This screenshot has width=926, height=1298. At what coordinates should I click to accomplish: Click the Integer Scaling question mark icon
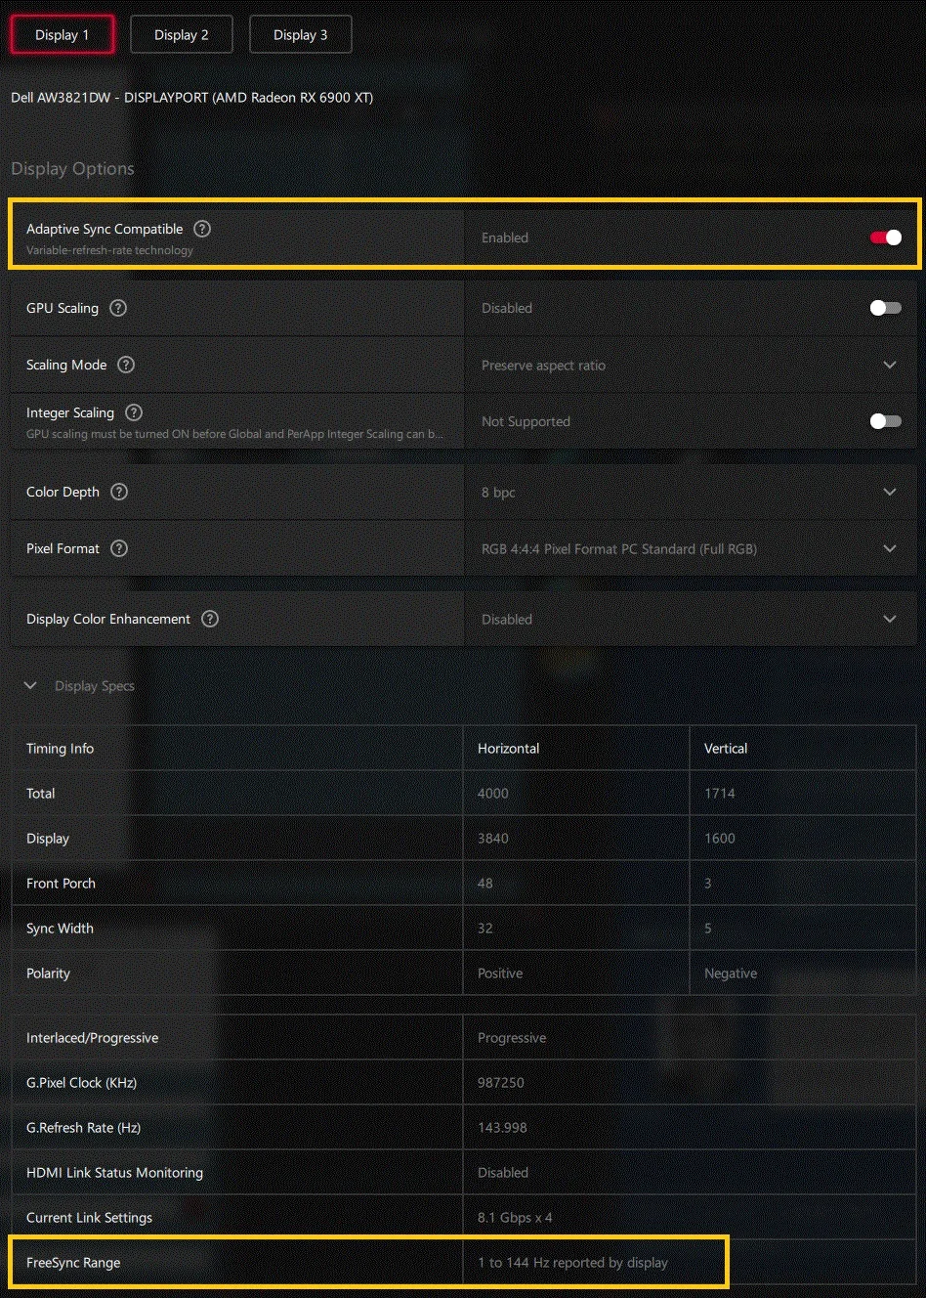pos(134,412)
